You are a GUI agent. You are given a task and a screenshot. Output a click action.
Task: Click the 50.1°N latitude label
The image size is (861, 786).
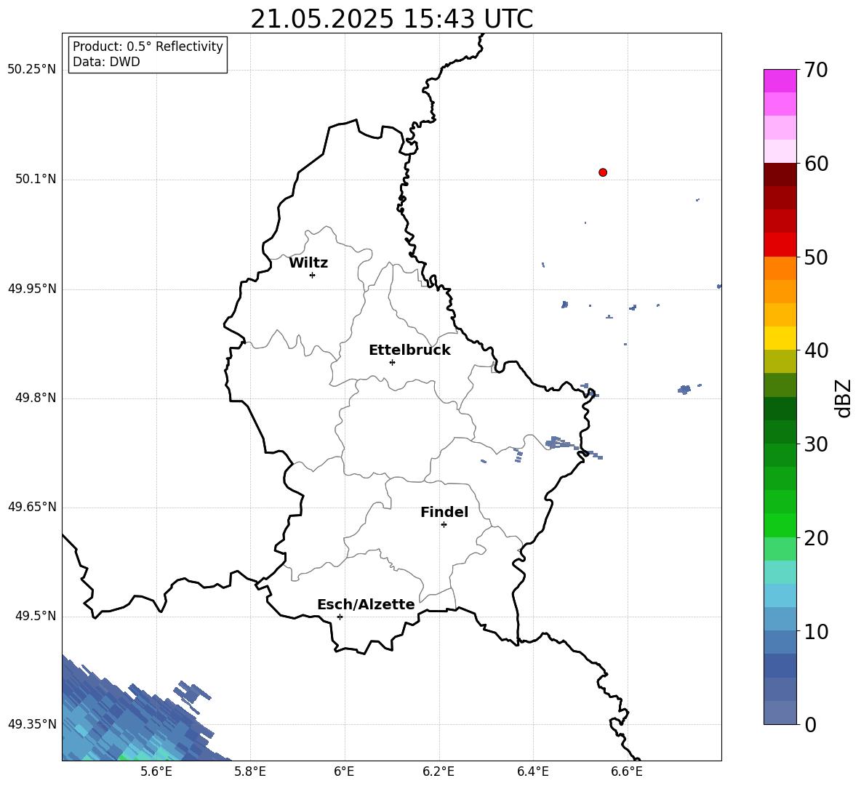(36, 179)
